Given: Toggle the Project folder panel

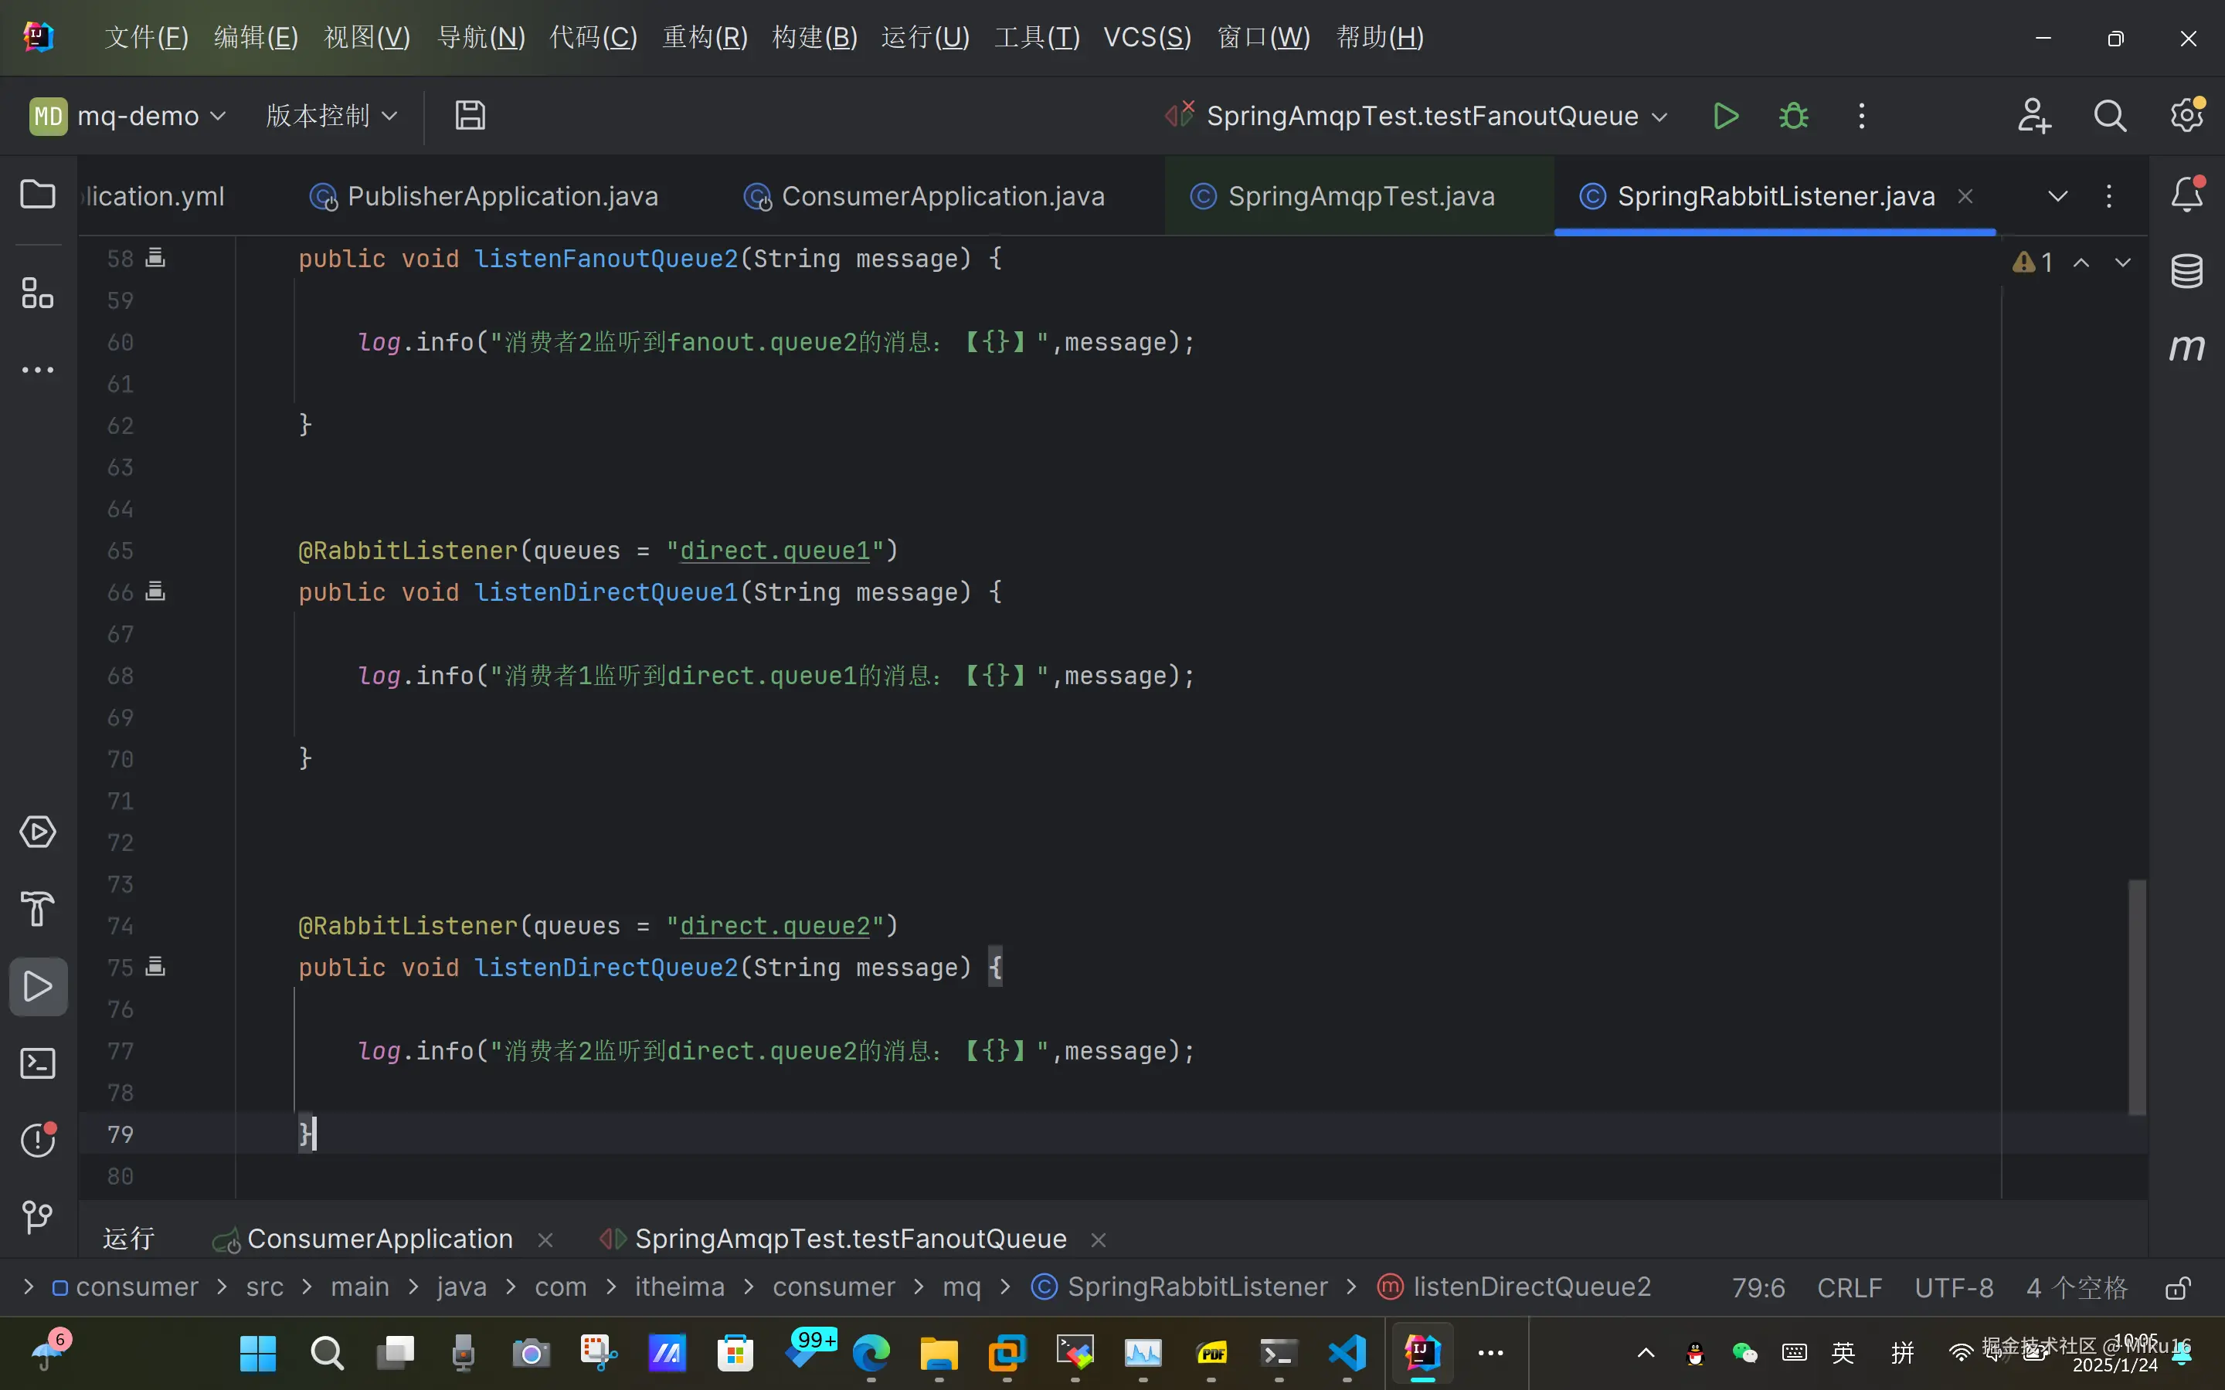Looking at the screenshot, I should [38, 194].
